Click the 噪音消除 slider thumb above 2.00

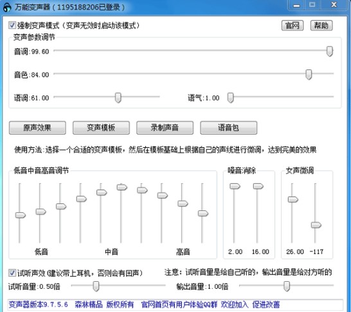[235, 186]
